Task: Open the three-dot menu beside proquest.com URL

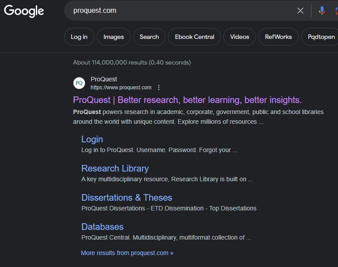Action: (x=159, y=88)
